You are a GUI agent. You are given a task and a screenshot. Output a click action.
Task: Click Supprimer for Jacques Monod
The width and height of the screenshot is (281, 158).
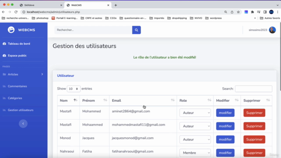tap(254, 140)
